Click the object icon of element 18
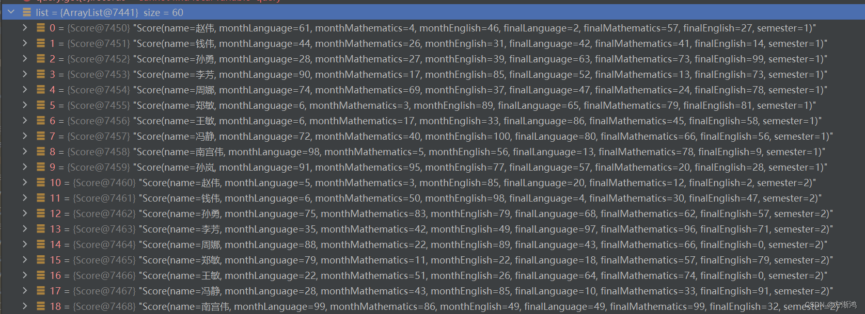The width and height of the screenshot is (865, 314). 41,306
